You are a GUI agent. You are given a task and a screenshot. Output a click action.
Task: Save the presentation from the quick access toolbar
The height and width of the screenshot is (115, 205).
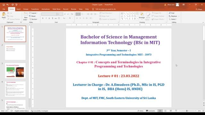point(4,5)
